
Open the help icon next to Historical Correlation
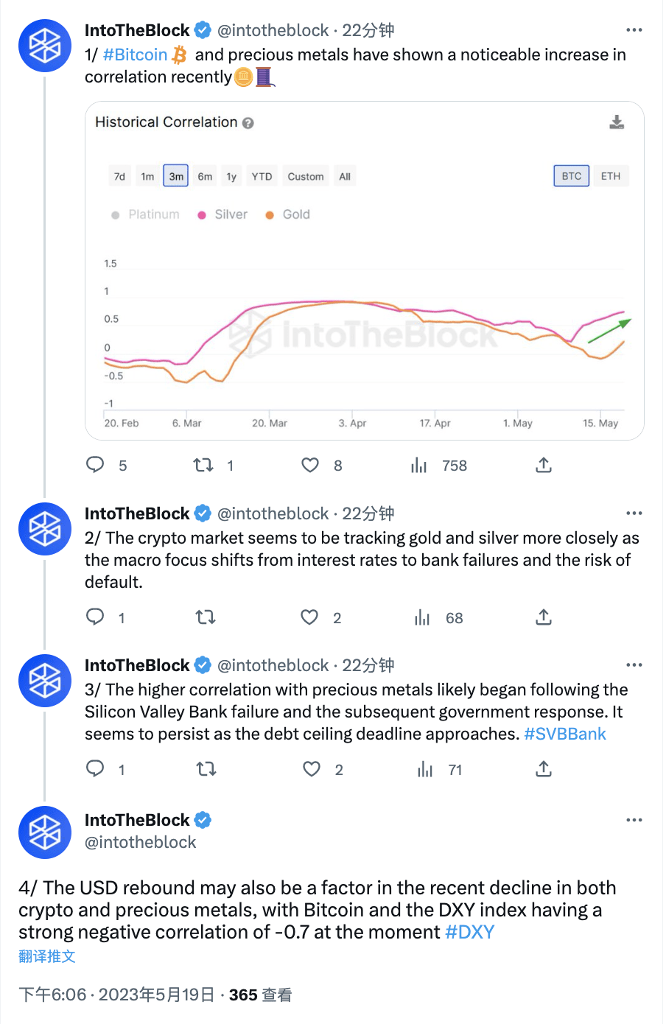point(248,122)
